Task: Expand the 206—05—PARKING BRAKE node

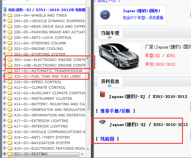Action: point(4,32)
